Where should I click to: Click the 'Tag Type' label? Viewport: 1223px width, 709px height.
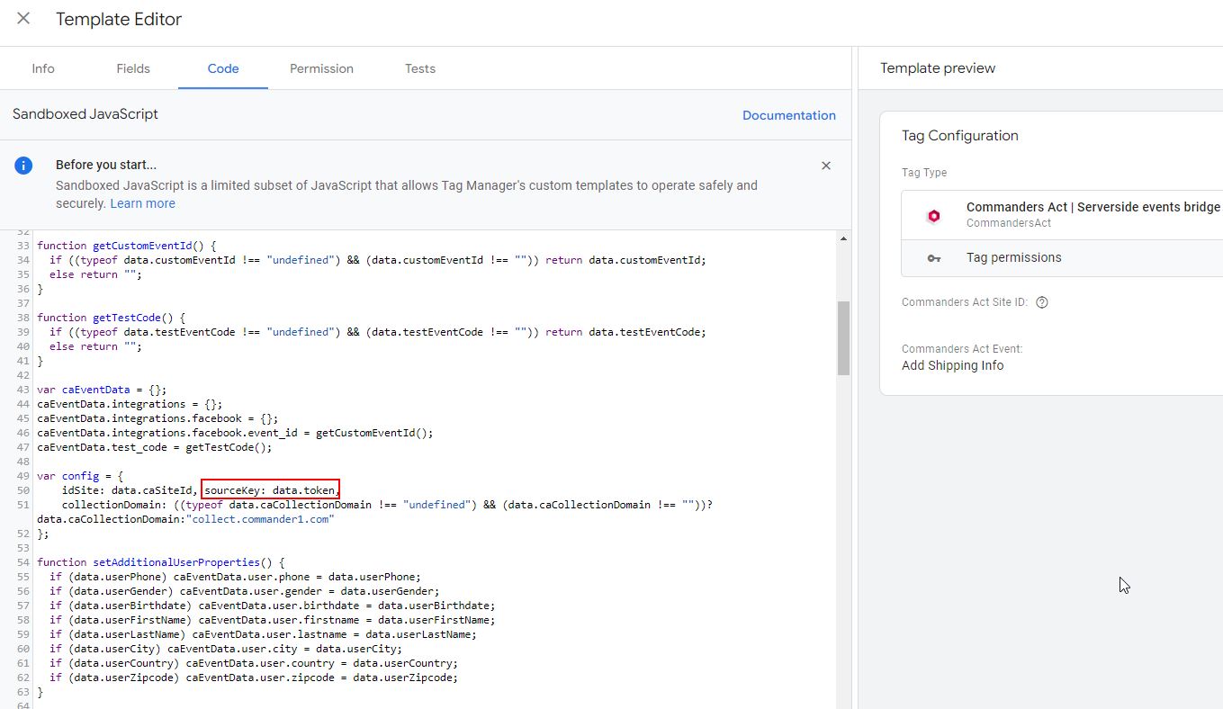click(924, 173)
